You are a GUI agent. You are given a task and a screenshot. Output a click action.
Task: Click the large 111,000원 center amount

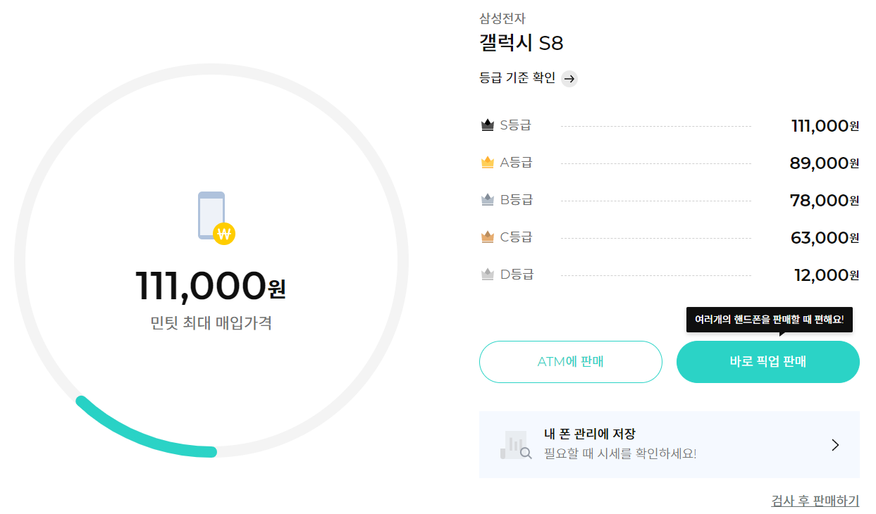[210, 285]
